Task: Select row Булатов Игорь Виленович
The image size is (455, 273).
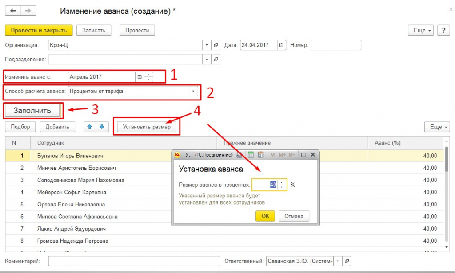Action: (224, 156)
